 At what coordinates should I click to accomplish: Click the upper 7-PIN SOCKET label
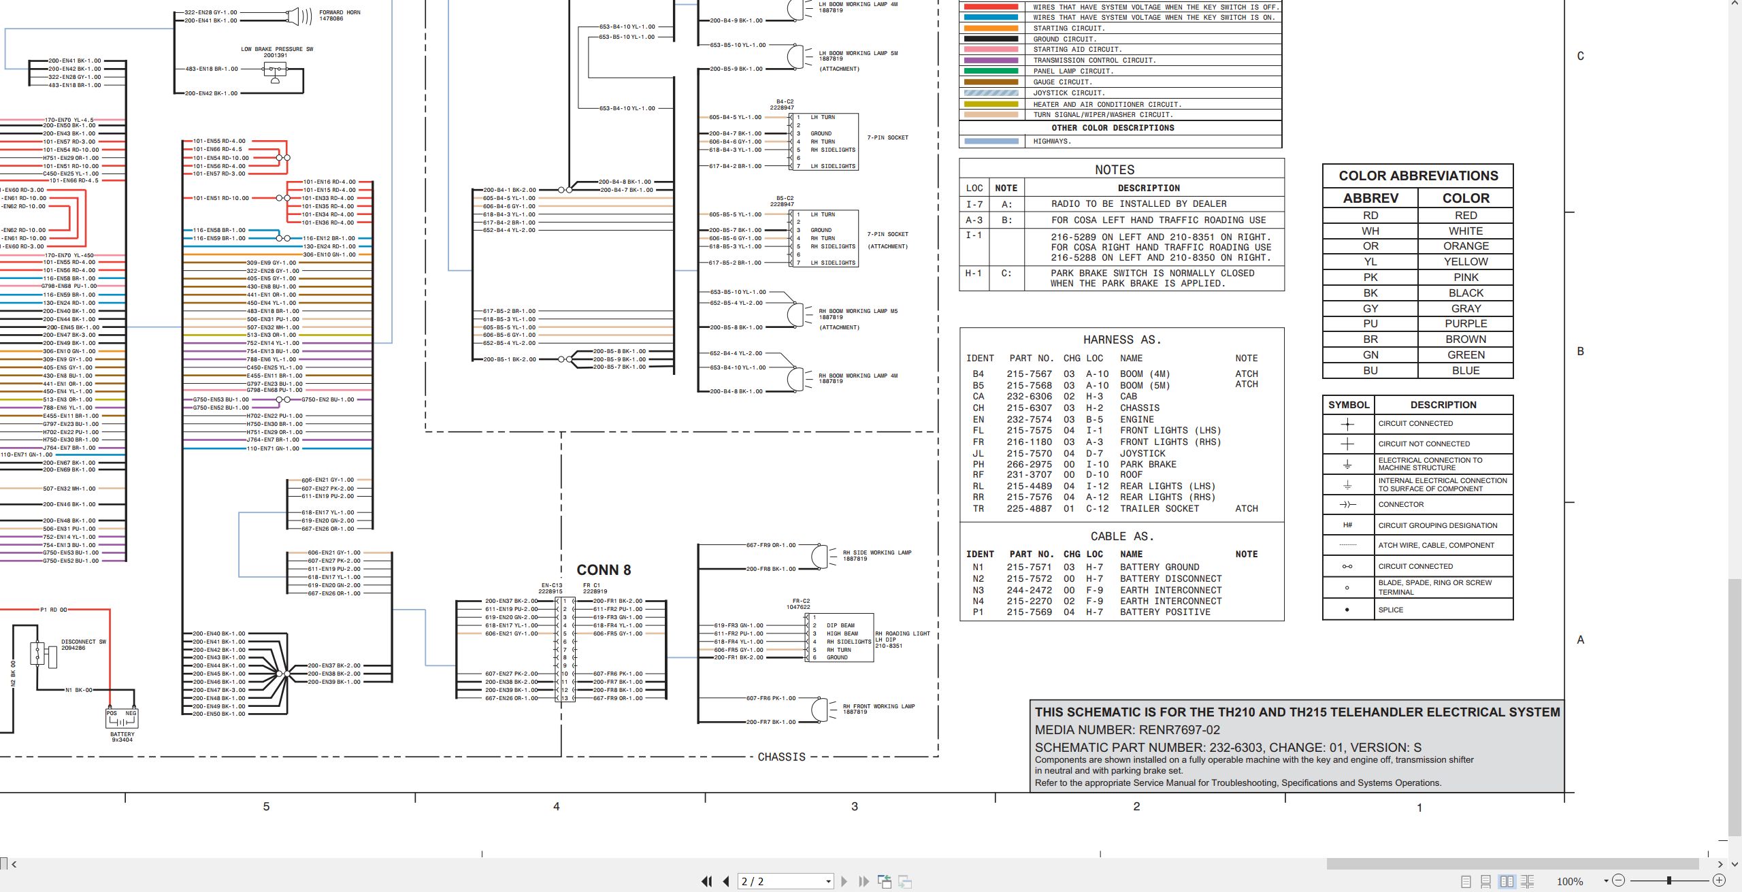point(887,137)
